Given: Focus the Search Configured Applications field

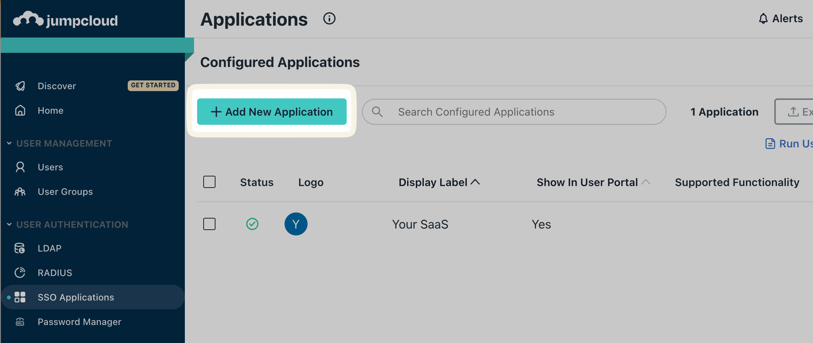Looking at the screenshot, I should [x=514, y=112].
